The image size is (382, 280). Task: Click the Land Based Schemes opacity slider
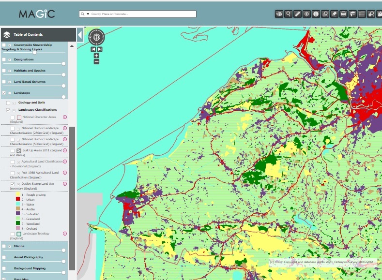(x=63, y=86)
